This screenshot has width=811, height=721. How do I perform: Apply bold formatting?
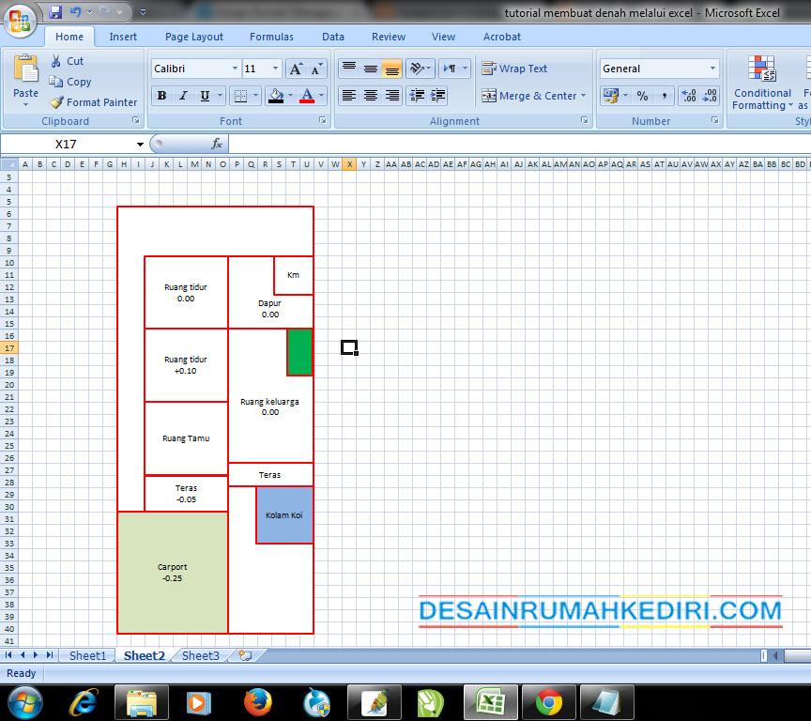[x=161, y=97]
